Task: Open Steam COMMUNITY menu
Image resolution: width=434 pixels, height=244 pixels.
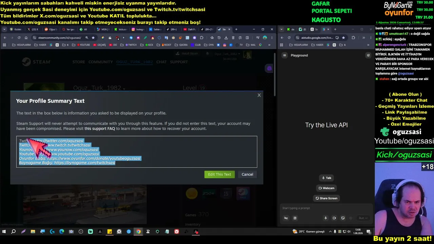Action: click(x=101, y=62)
